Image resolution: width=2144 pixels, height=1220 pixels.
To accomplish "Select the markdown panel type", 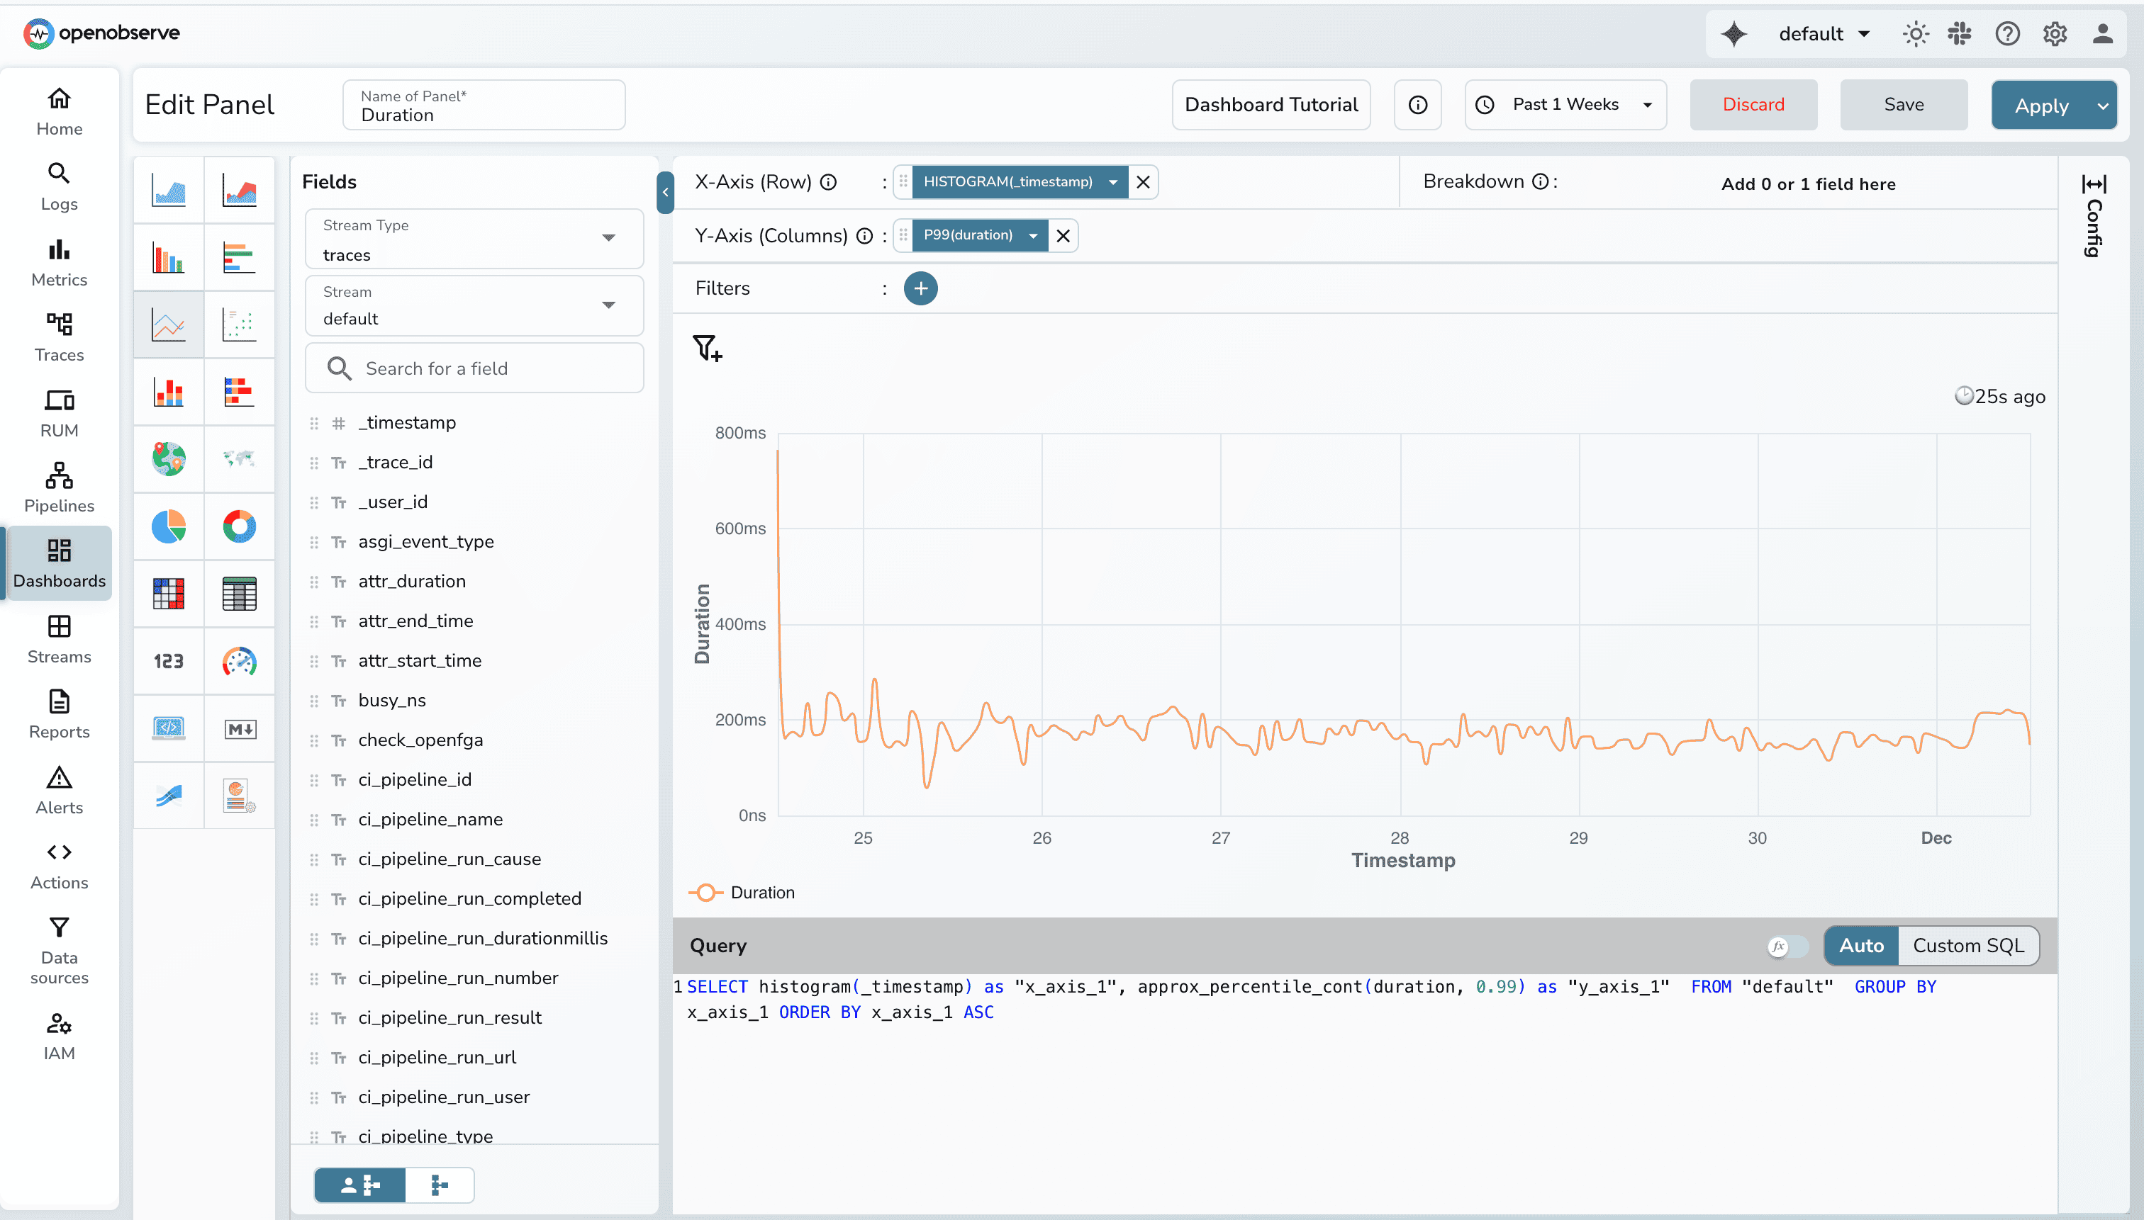I will (x=239, y=728).
